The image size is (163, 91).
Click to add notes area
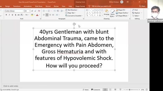click(x=11, y=86)
